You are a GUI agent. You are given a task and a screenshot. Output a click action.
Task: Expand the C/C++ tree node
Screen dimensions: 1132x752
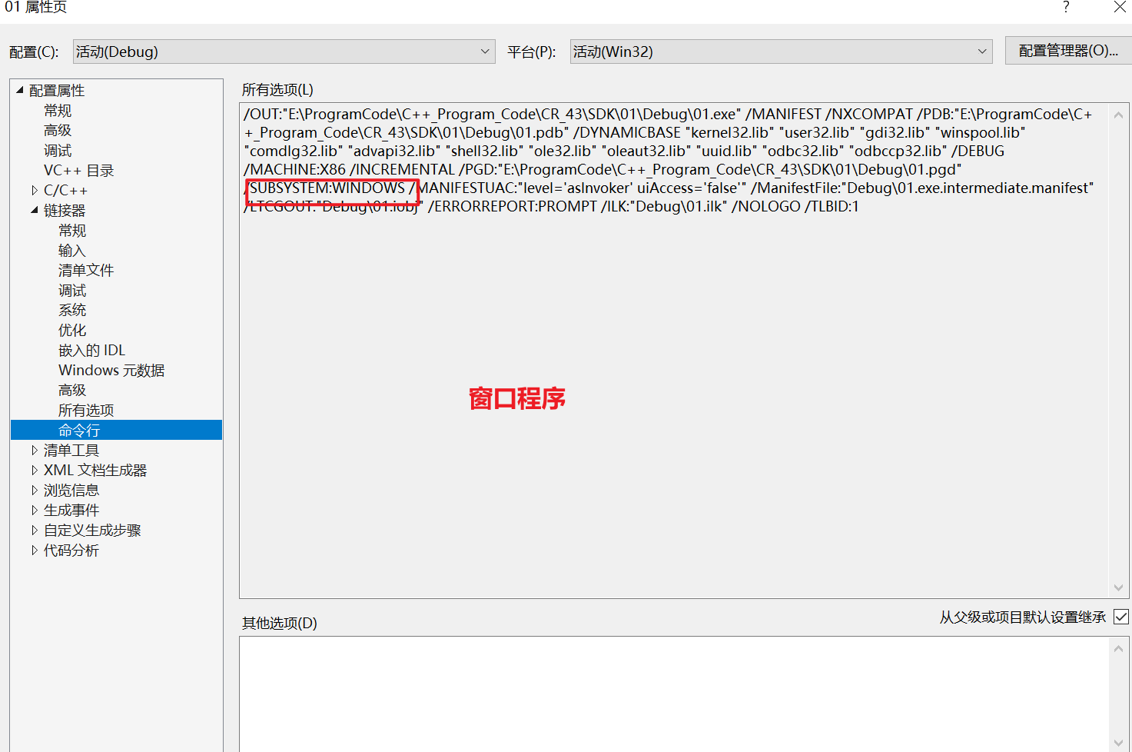(34, 189)
